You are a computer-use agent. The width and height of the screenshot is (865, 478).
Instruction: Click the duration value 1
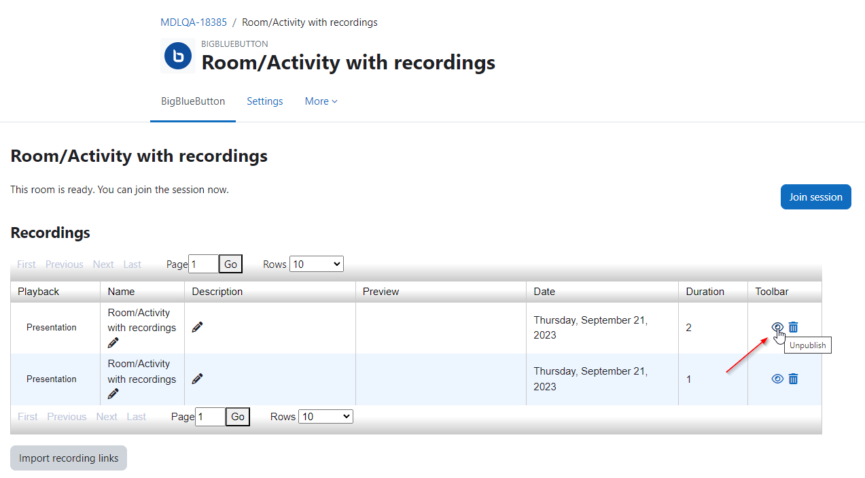tap(688, 379)
